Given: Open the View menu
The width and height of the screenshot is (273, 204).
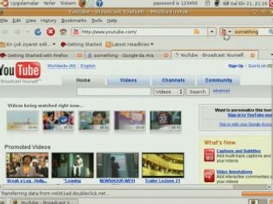Looking at the screenshot, I should [31, 21].
